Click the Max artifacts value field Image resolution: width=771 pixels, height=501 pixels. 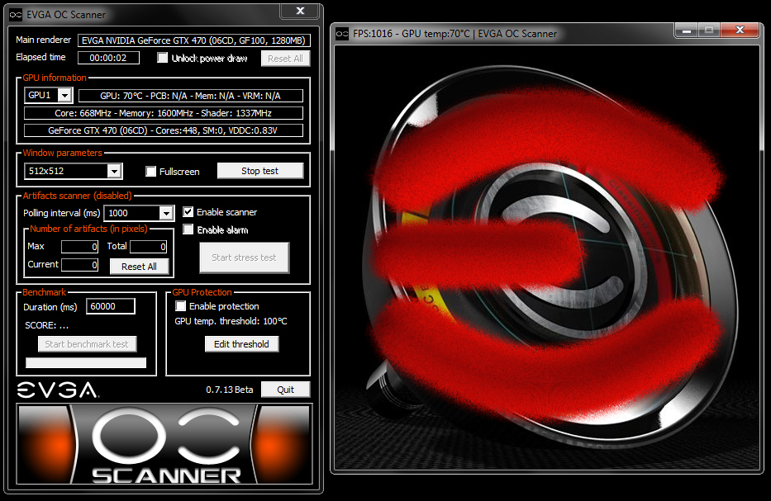(x=79, y=247)
